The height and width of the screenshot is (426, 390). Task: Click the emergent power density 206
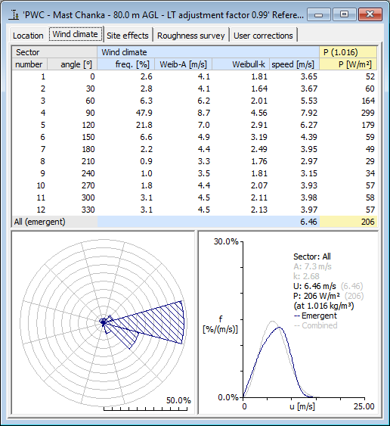click(x=368, y=222)
